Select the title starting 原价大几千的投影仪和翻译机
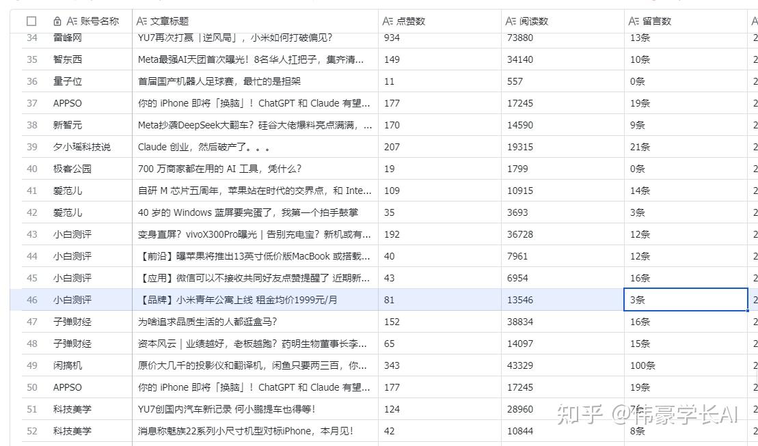This screenshot has height=446, width=758. (x=252, y=365)
